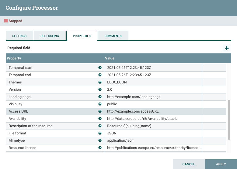Open help icon for File format
Screen dimensions: 237x169
(100, 133)
